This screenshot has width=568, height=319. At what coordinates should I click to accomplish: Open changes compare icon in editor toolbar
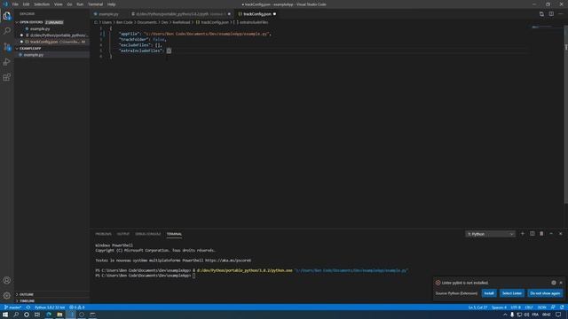[541, 14]
